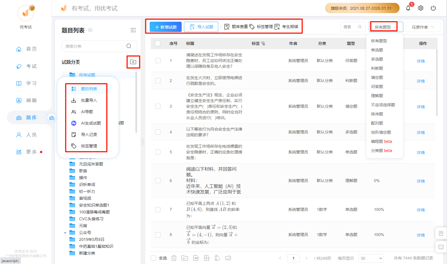Image resolution: width=447 pixels, height=264 pixels.
Task: Check the row 3 question checkbox
Action: pos(158,106)
